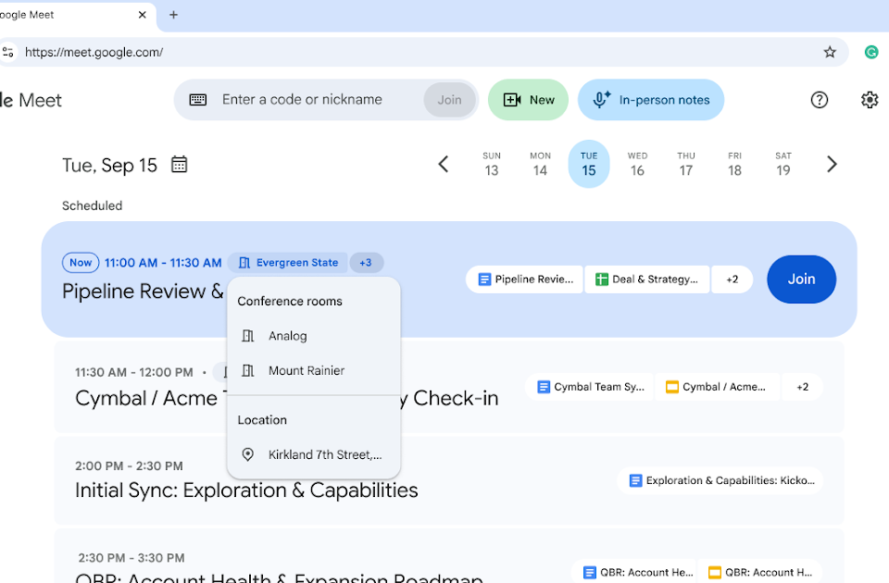Viewport: 889px width, 583px height.
Task: Start a New meeting
Action: coord(528,100)
